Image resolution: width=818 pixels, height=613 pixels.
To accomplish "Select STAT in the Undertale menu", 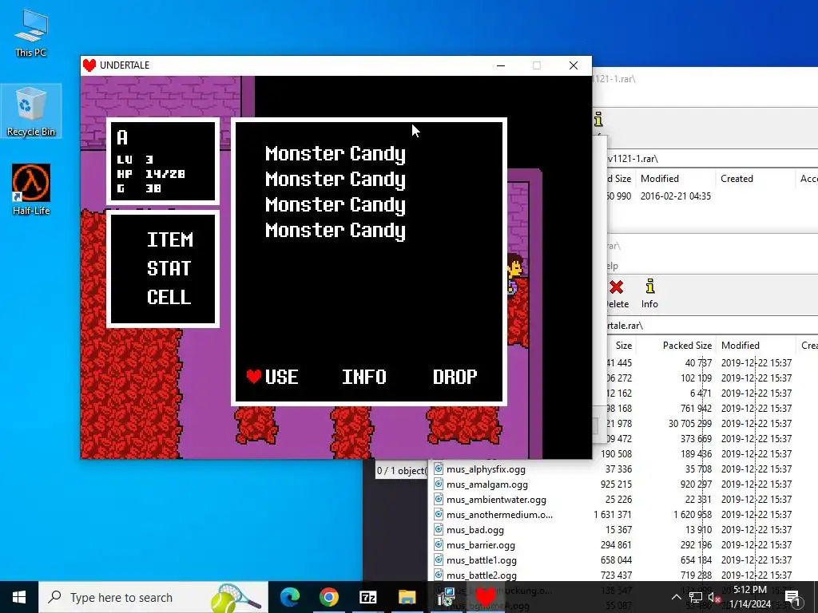I will click(x=169, y=268).
